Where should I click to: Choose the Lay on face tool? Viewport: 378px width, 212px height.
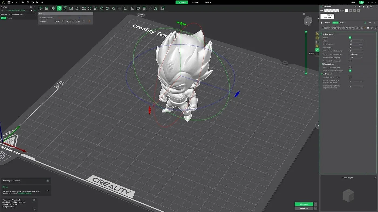click(77, 8)
